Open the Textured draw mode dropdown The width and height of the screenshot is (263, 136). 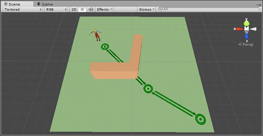[23, 9]
